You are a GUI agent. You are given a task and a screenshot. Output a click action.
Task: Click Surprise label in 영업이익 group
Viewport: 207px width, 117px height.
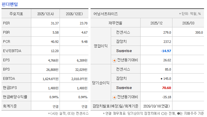point(124,51)
